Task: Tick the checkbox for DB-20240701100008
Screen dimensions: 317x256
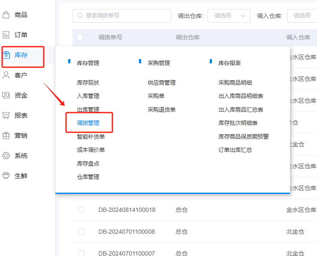Action: click(82, 232)
